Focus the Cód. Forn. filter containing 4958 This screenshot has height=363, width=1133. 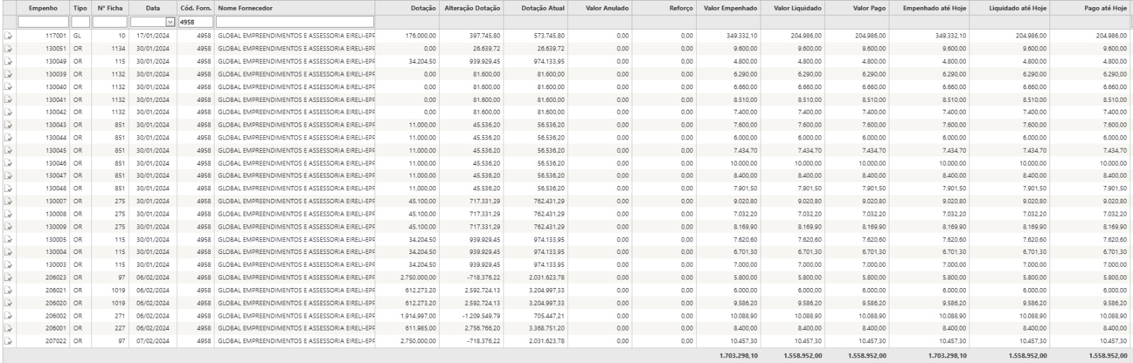click(x=195, y=22)
